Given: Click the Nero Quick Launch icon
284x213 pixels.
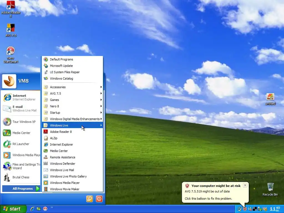Looking at the screenshot, I should tap(45, 209).
